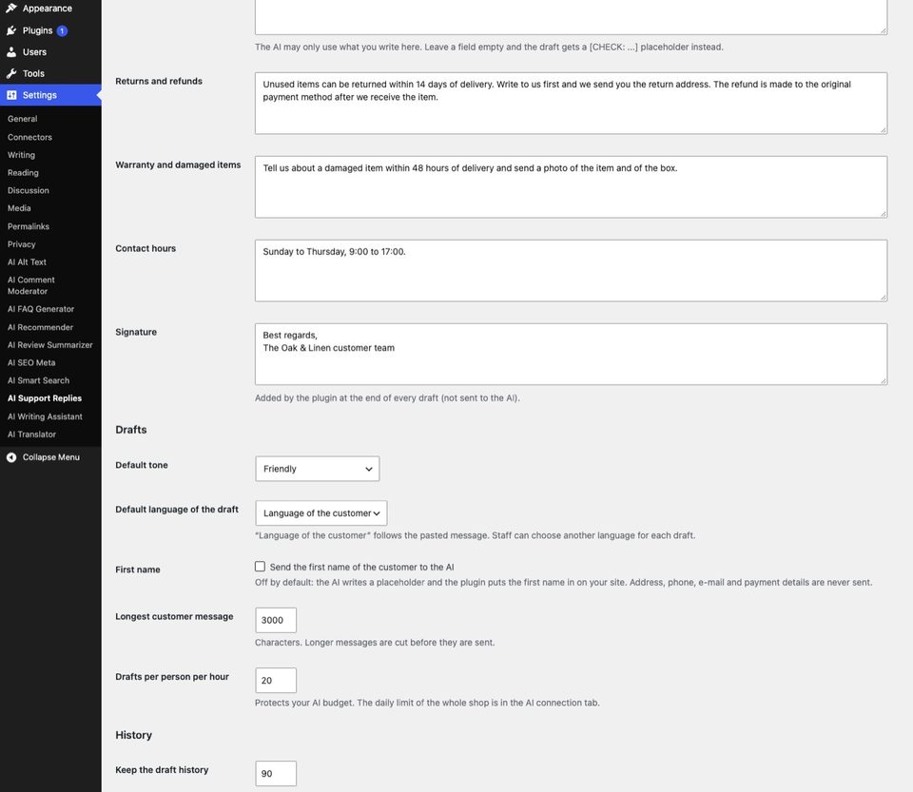Screen dimensions: 913x792
Task: Click the Collapse Menu arrow icon
Action: click(11, 457)
